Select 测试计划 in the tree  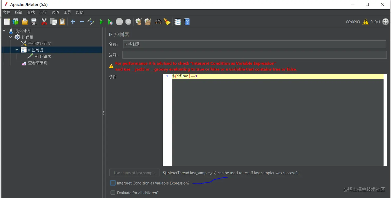click(23, 31)
